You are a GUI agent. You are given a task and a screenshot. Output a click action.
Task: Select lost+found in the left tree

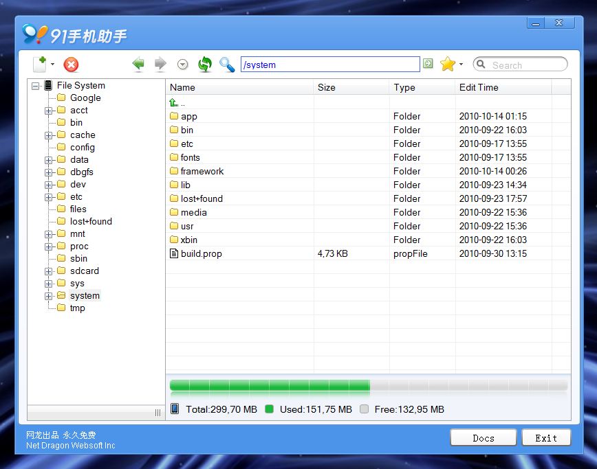[x=85, y=221]
